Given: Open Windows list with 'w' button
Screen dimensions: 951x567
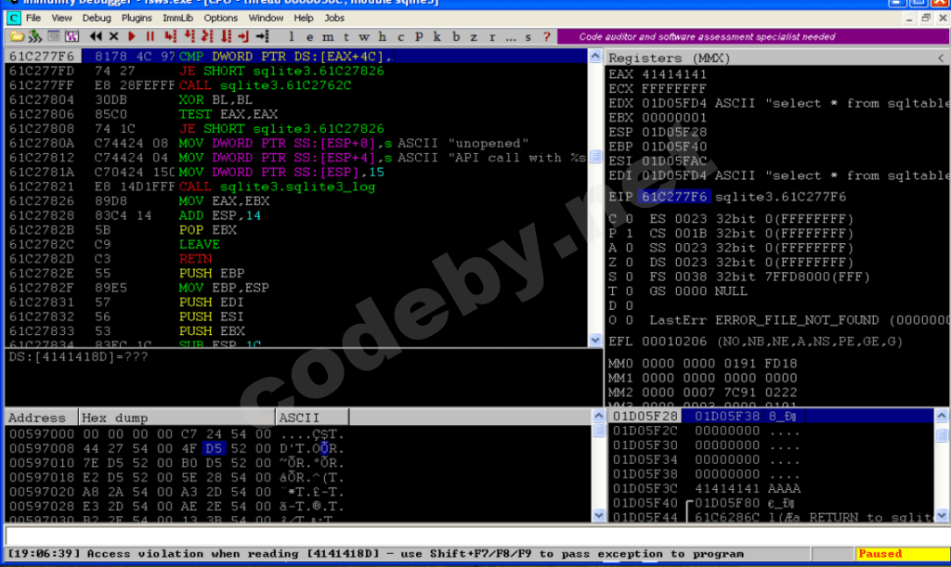Looking at the screenshot, I should (364, 37).
